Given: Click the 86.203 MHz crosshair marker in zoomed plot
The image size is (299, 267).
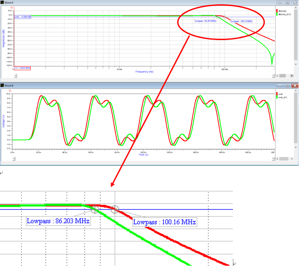Looking at the screenshot, I should pos(95,209).
